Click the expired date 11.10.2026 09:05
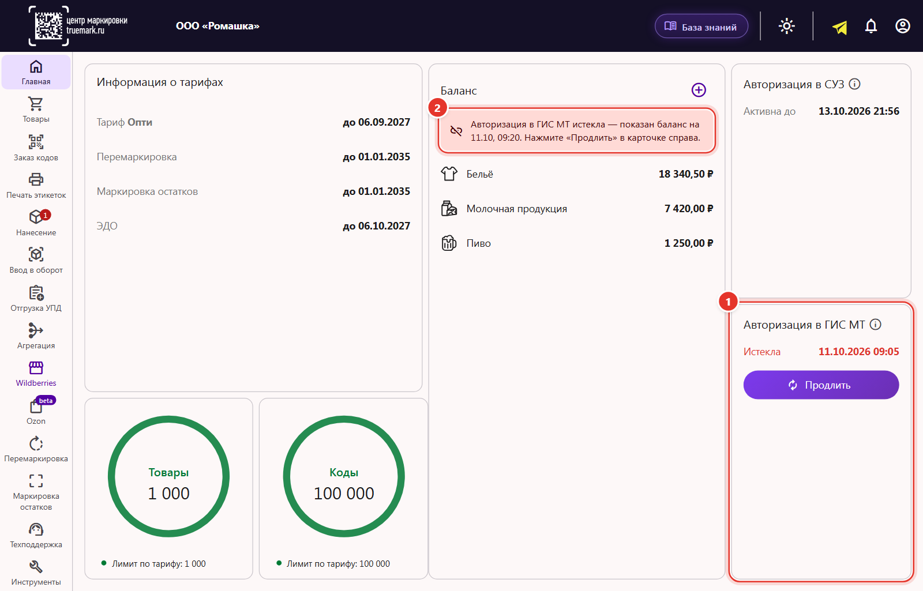This screenshot has width=923, height=591. (x=858, y=352)
